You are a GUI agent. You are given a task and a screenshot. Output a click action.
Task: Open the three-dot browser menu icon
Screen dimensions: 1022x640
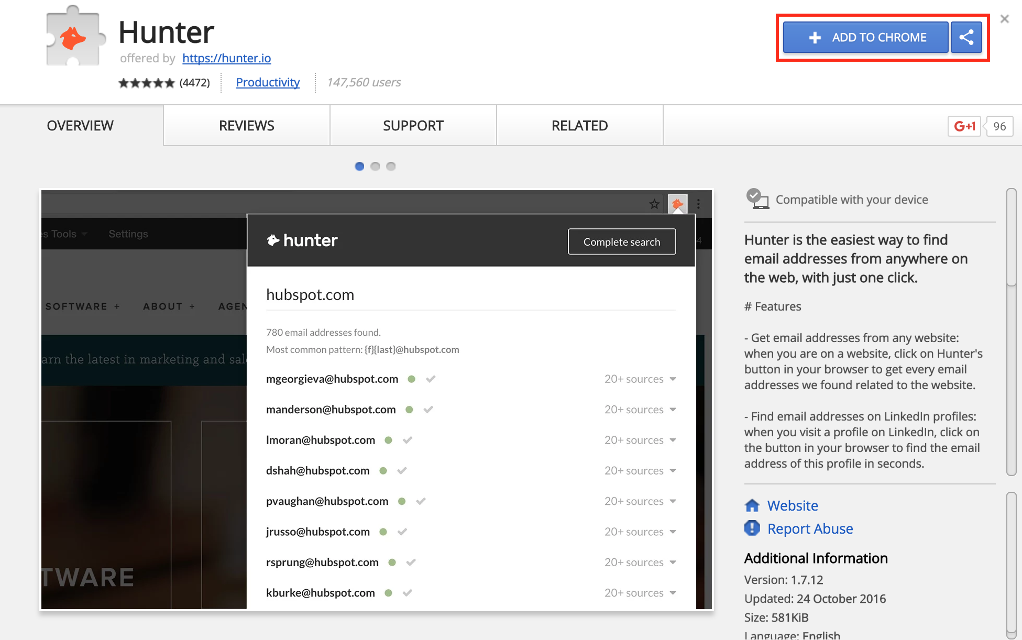point(699,204)
